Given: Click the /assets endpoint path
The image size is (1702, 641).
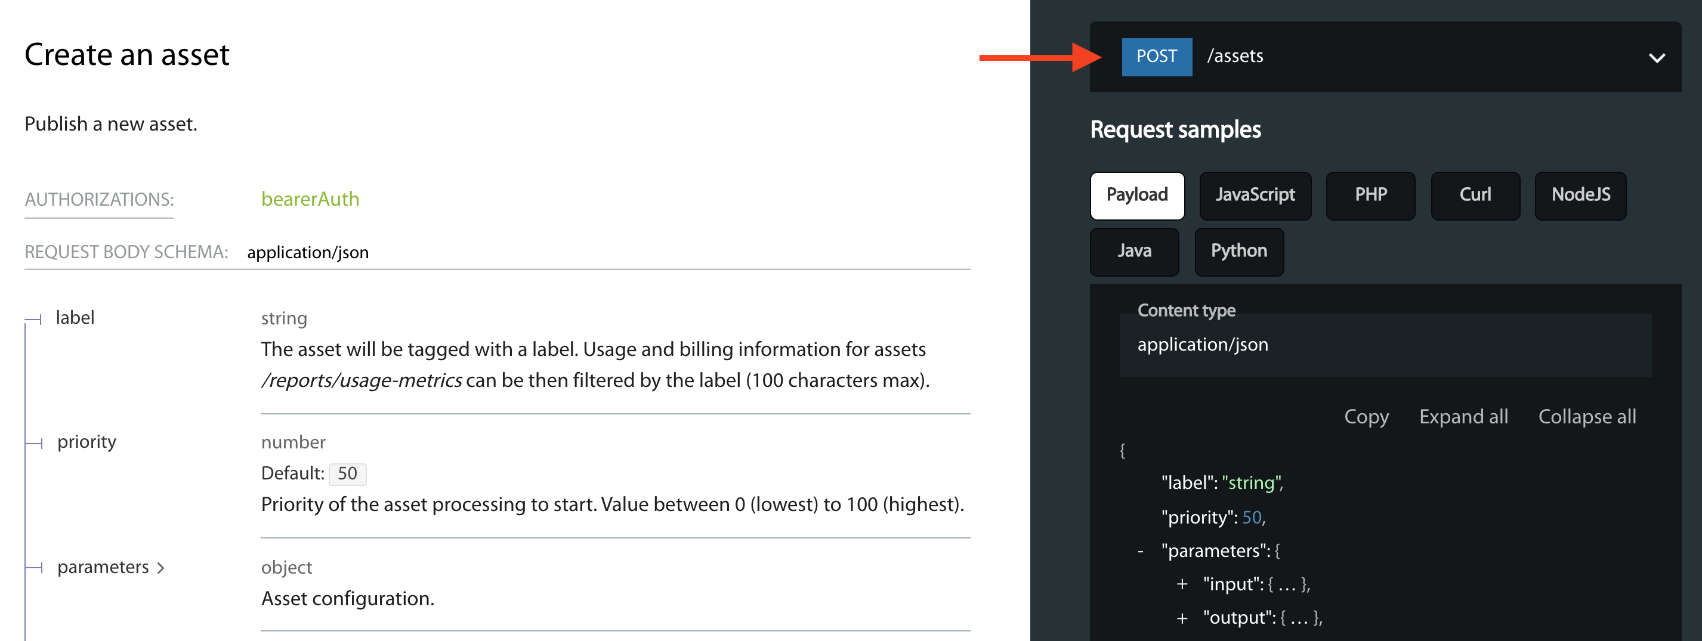Looking at the screenshot, I should [x=1235, y=57].
